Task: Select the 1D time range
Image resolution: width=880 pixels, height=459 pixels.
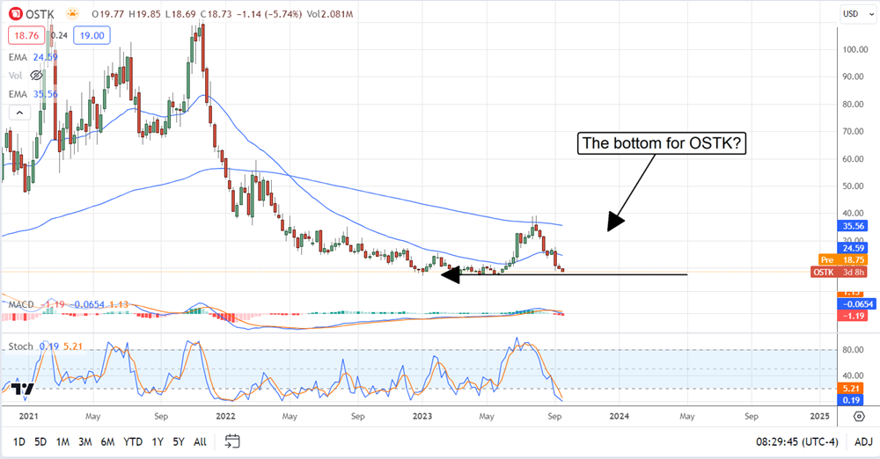Action: (x=19, y=442)
